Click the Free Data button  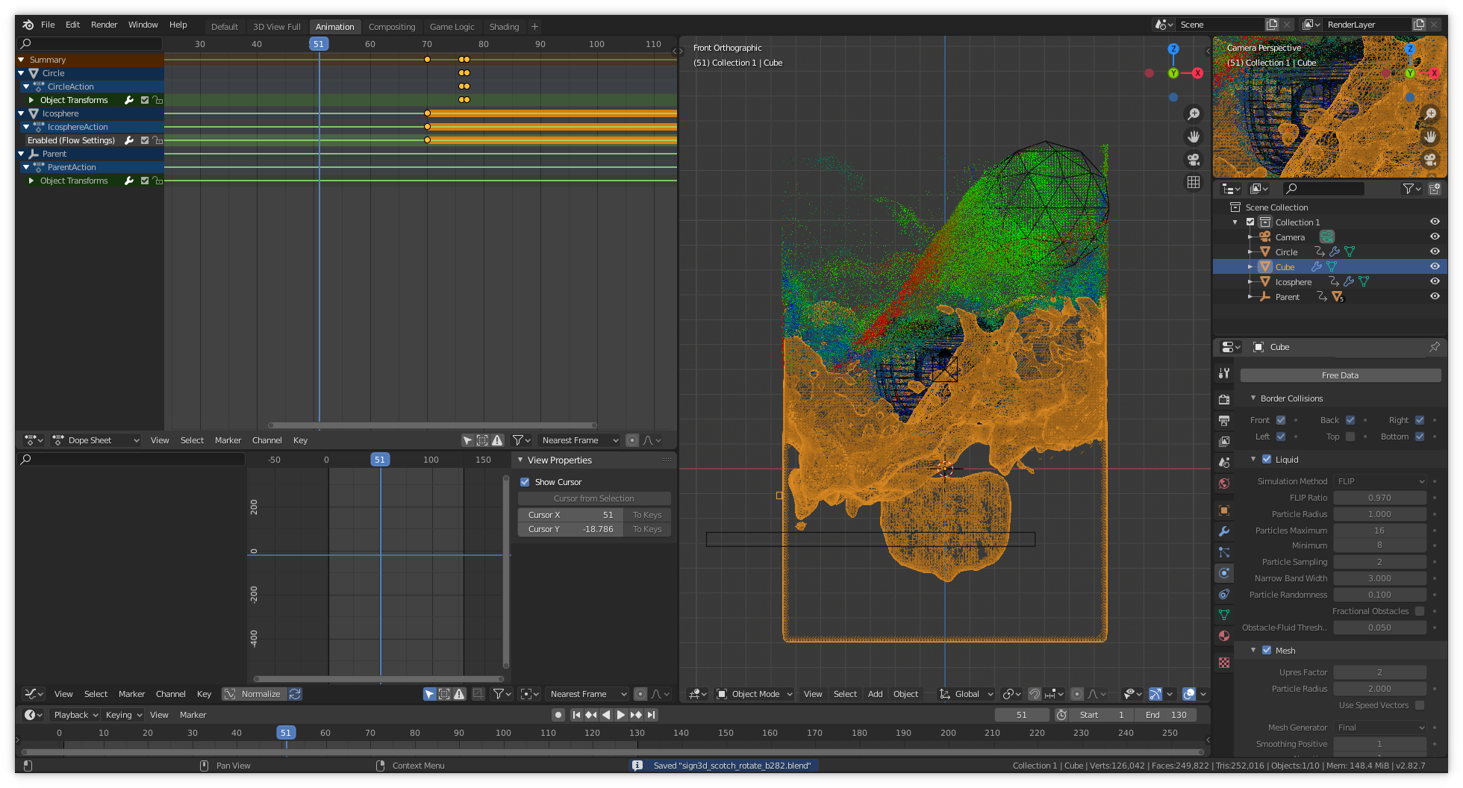(x=1340, y=375)
